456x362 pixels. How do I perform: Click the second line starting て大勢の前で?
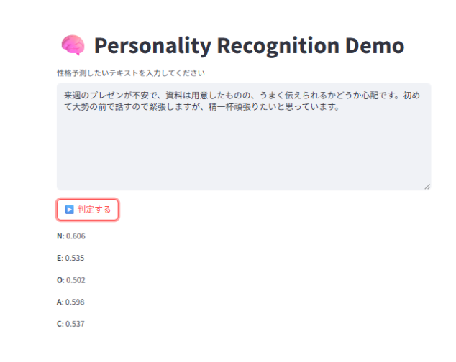pos(201,106)
